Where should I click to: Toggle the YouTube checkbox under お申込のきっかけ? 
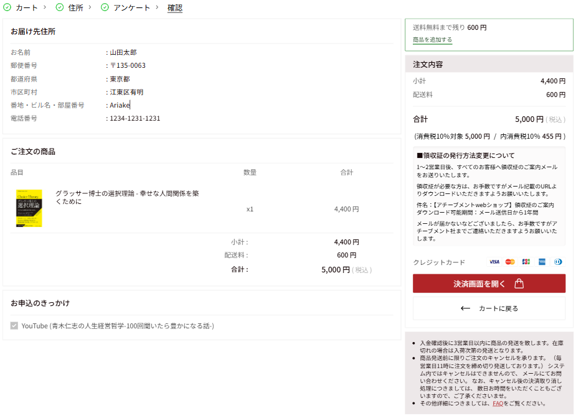pos(14,326)
